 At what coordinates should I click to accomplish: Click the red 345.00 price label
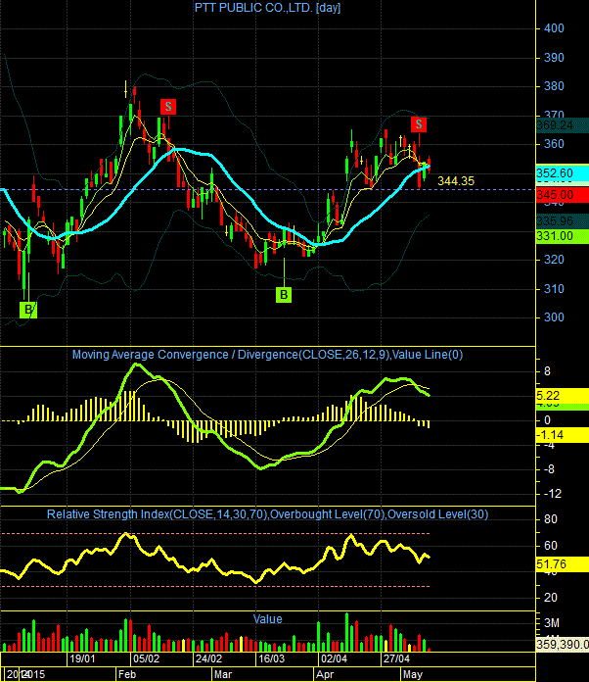coord(562,194)
